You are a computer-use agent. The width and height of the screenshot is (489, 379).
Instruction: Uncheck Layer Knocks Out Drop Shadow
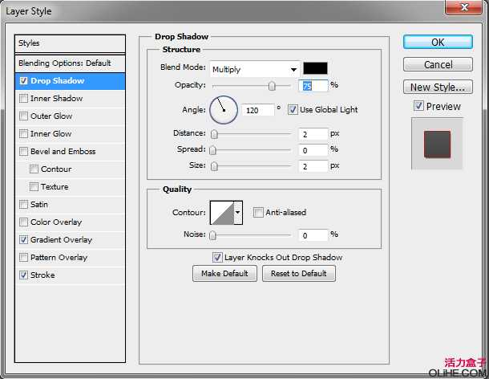point(217,258)
